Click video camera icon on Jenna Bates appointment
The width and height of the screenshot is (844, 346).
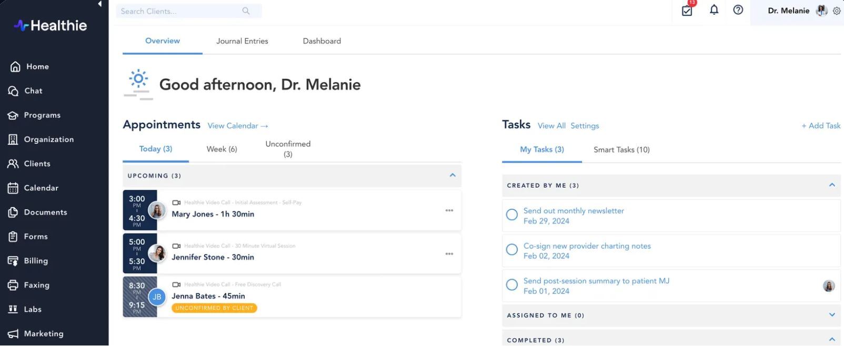click(176, 284)
